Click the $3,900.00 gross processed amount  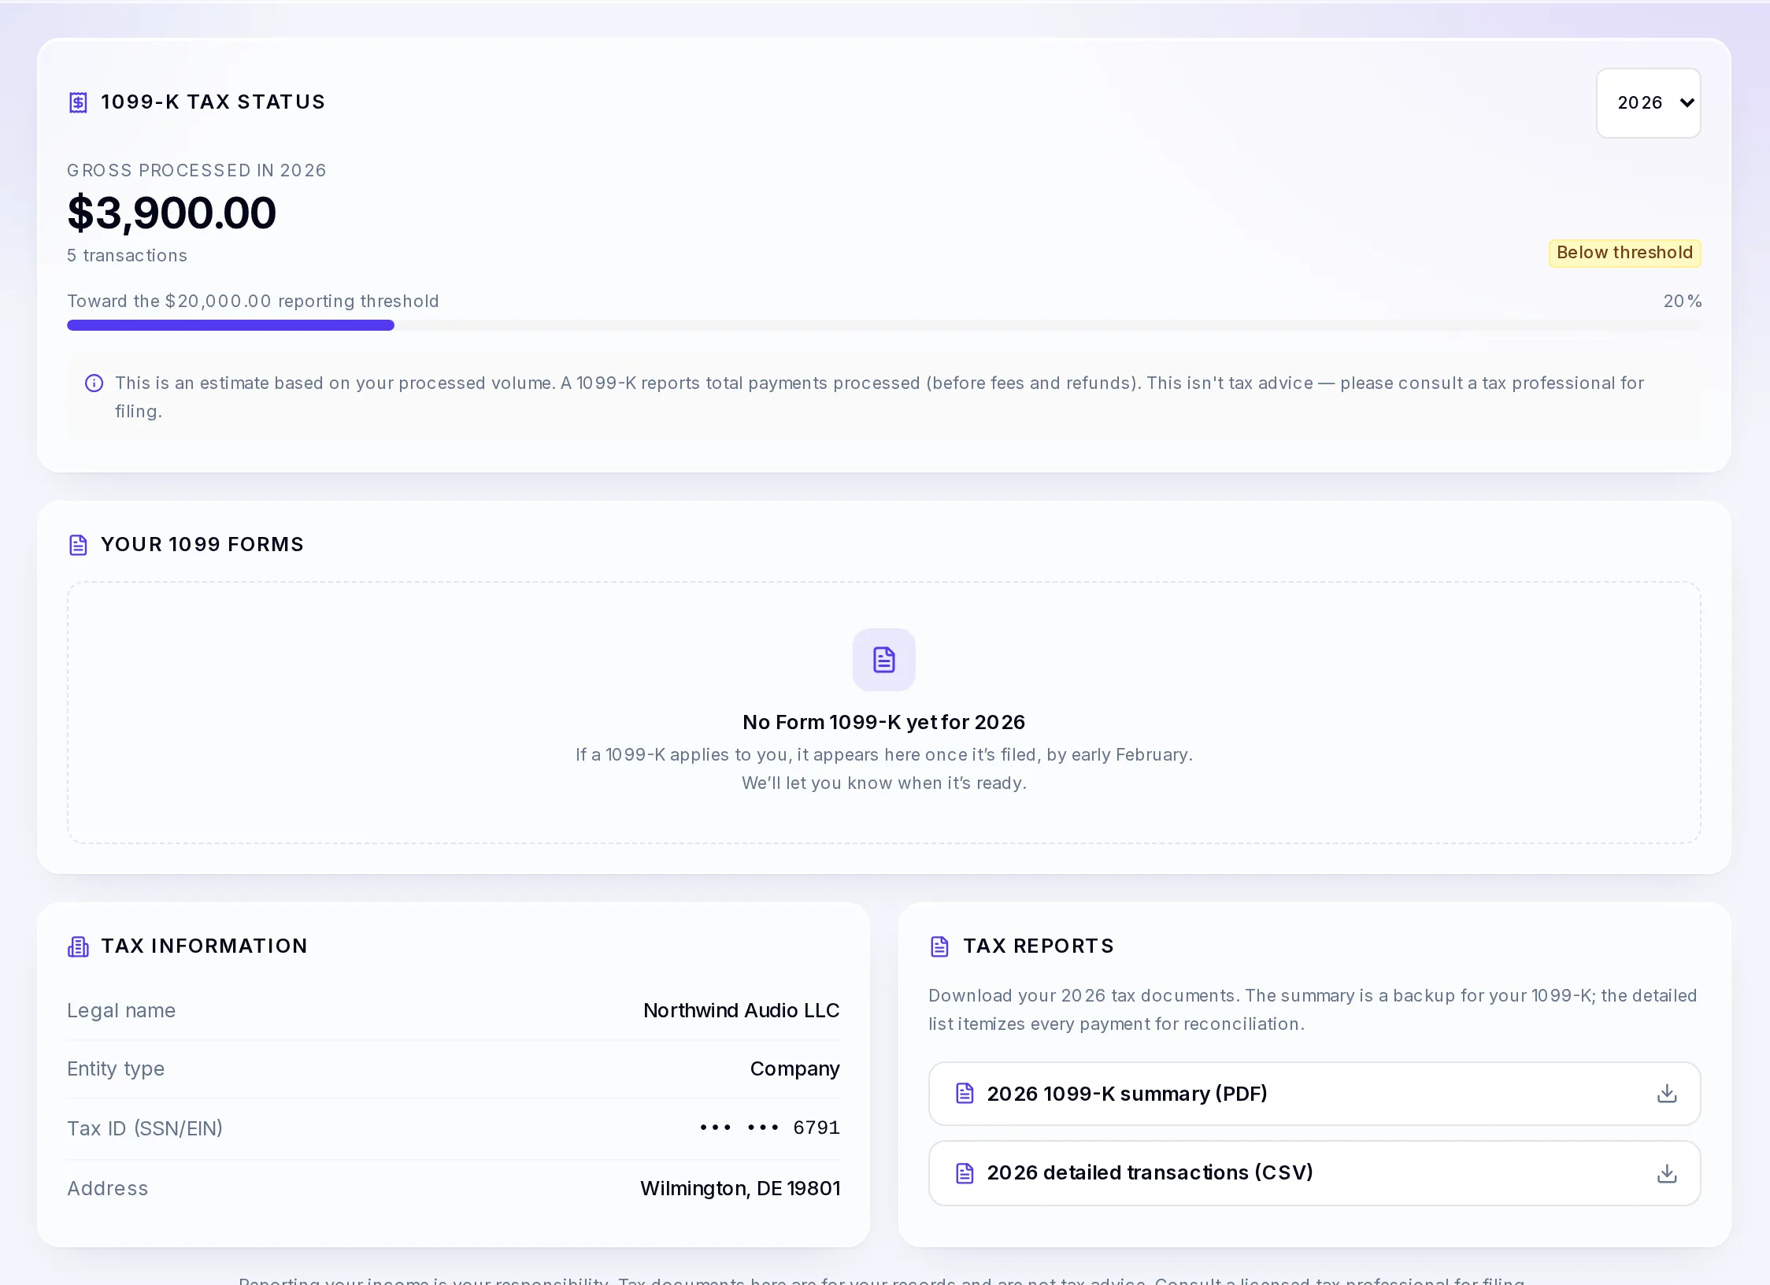pos(172,213)
